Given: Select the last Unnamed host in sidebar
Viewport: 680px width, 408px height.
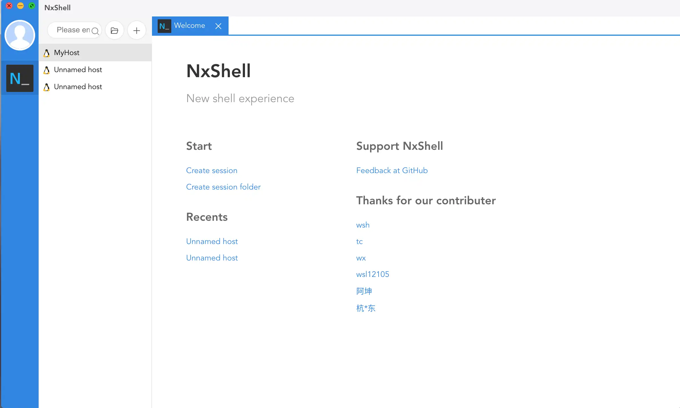Looking at the screenshot, I should tap(78, 87).
